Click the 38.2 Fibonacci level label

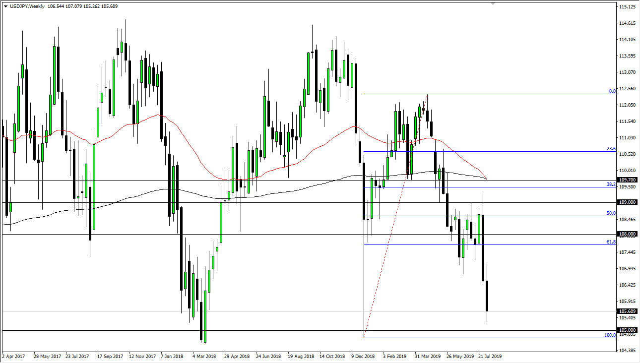pos(611,184)
